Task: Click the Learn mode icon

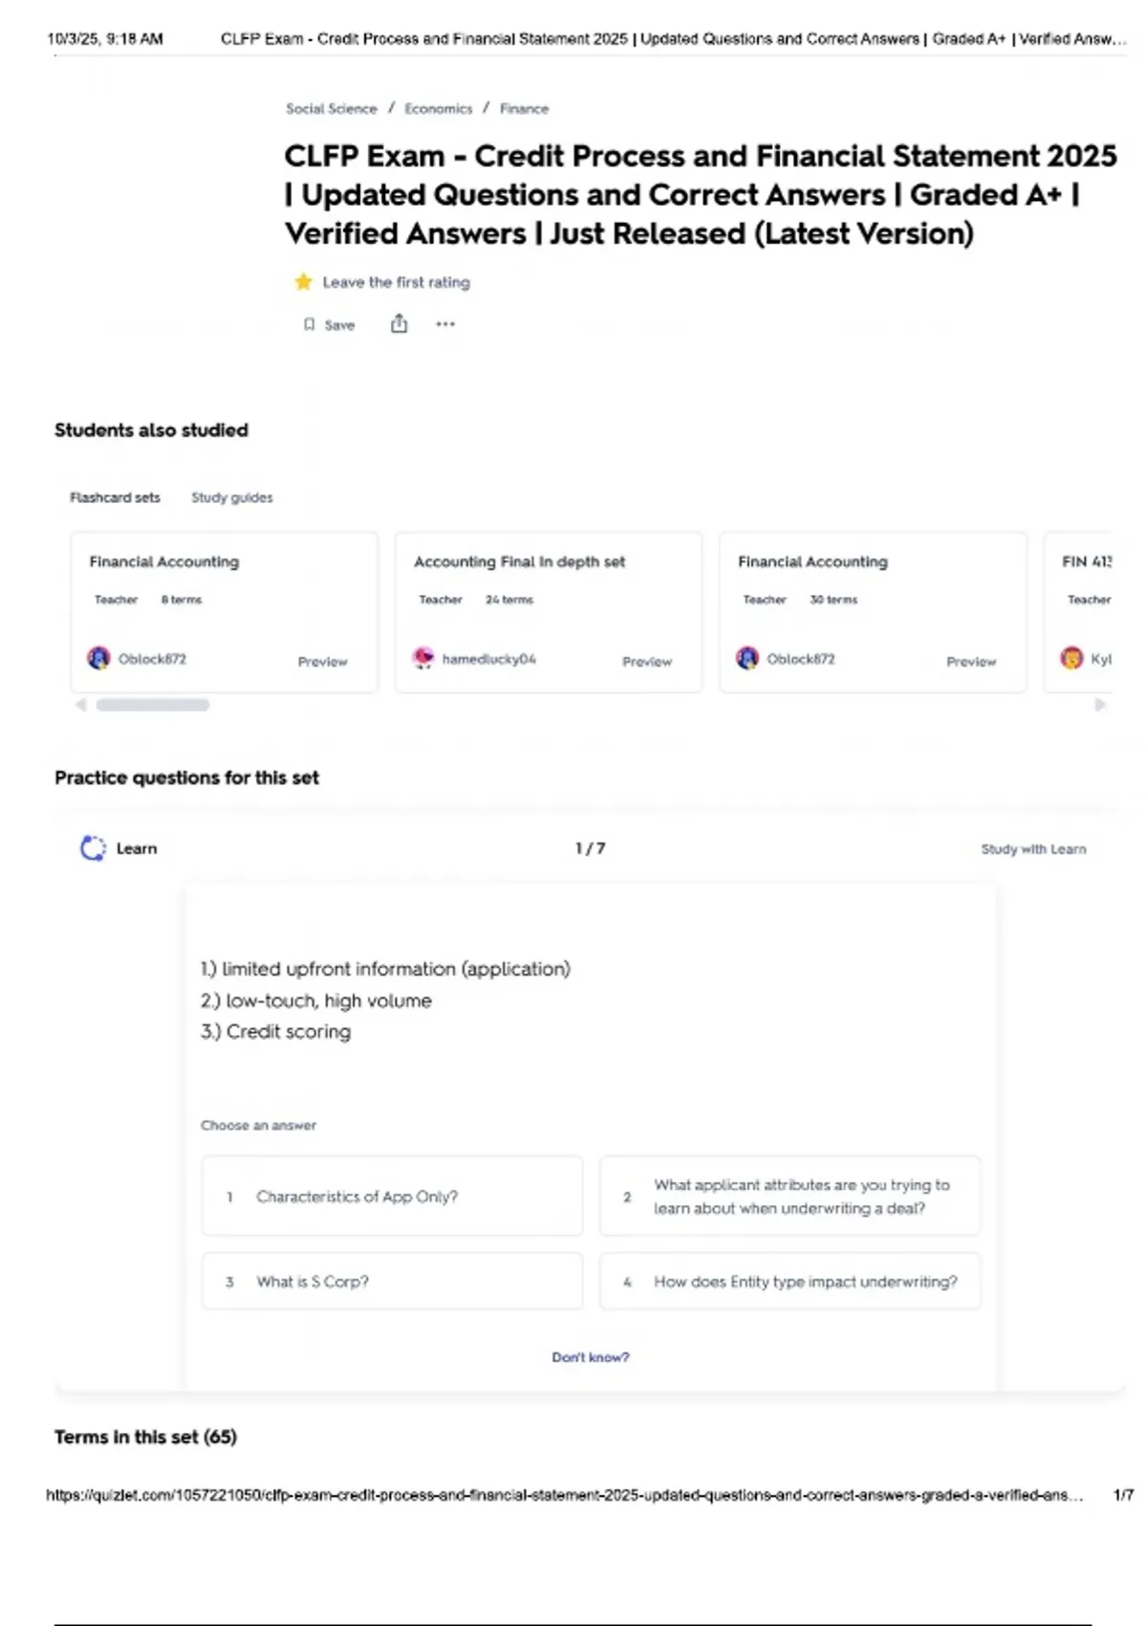Action: click(93, 848)
